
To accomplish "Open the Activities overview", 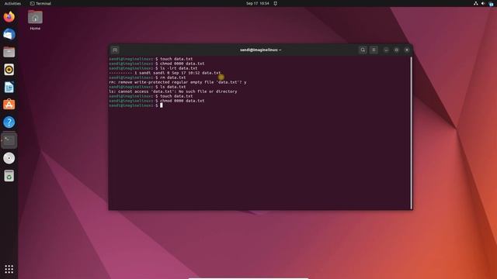I will pyautogui.click(x=12, y=3).
